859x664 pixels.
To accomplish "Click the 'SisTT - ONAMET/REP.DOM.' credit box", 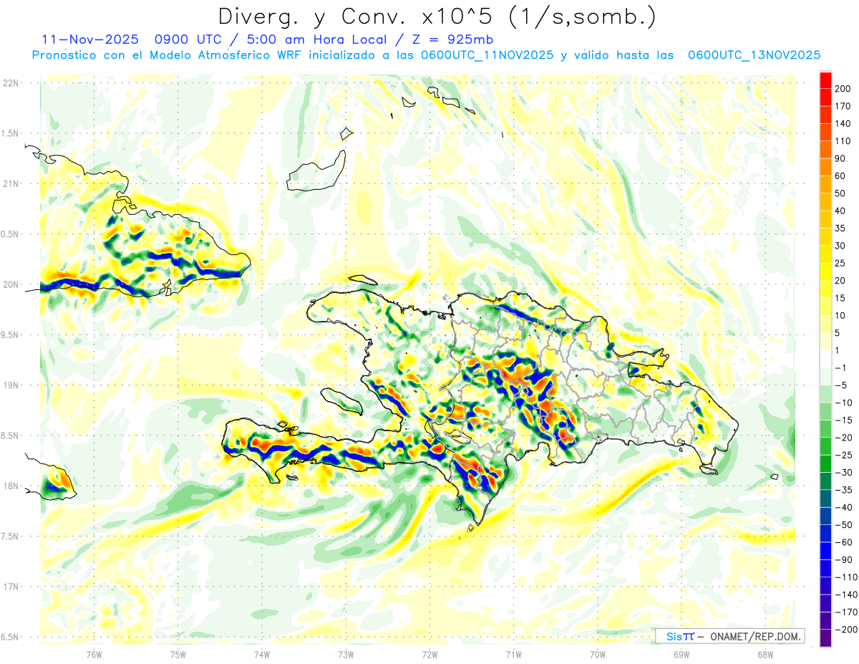I will point(729,636).
